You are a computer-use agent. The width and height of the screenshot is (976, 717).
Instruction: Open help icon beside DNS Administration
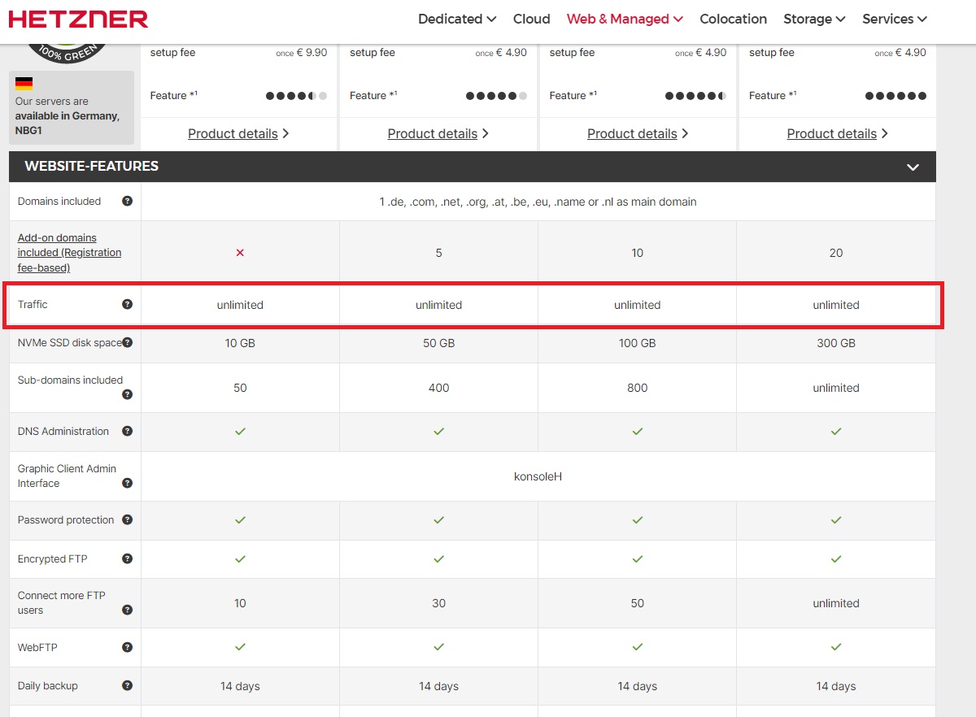pyautogui.click(x=127, y=431)
